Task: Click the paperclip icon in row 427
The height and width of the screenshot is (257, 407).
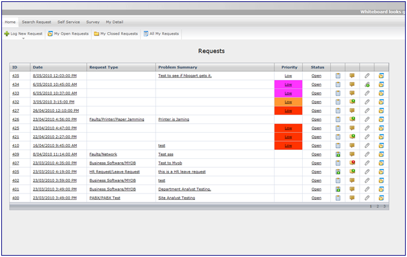Action: click(367, 111)
